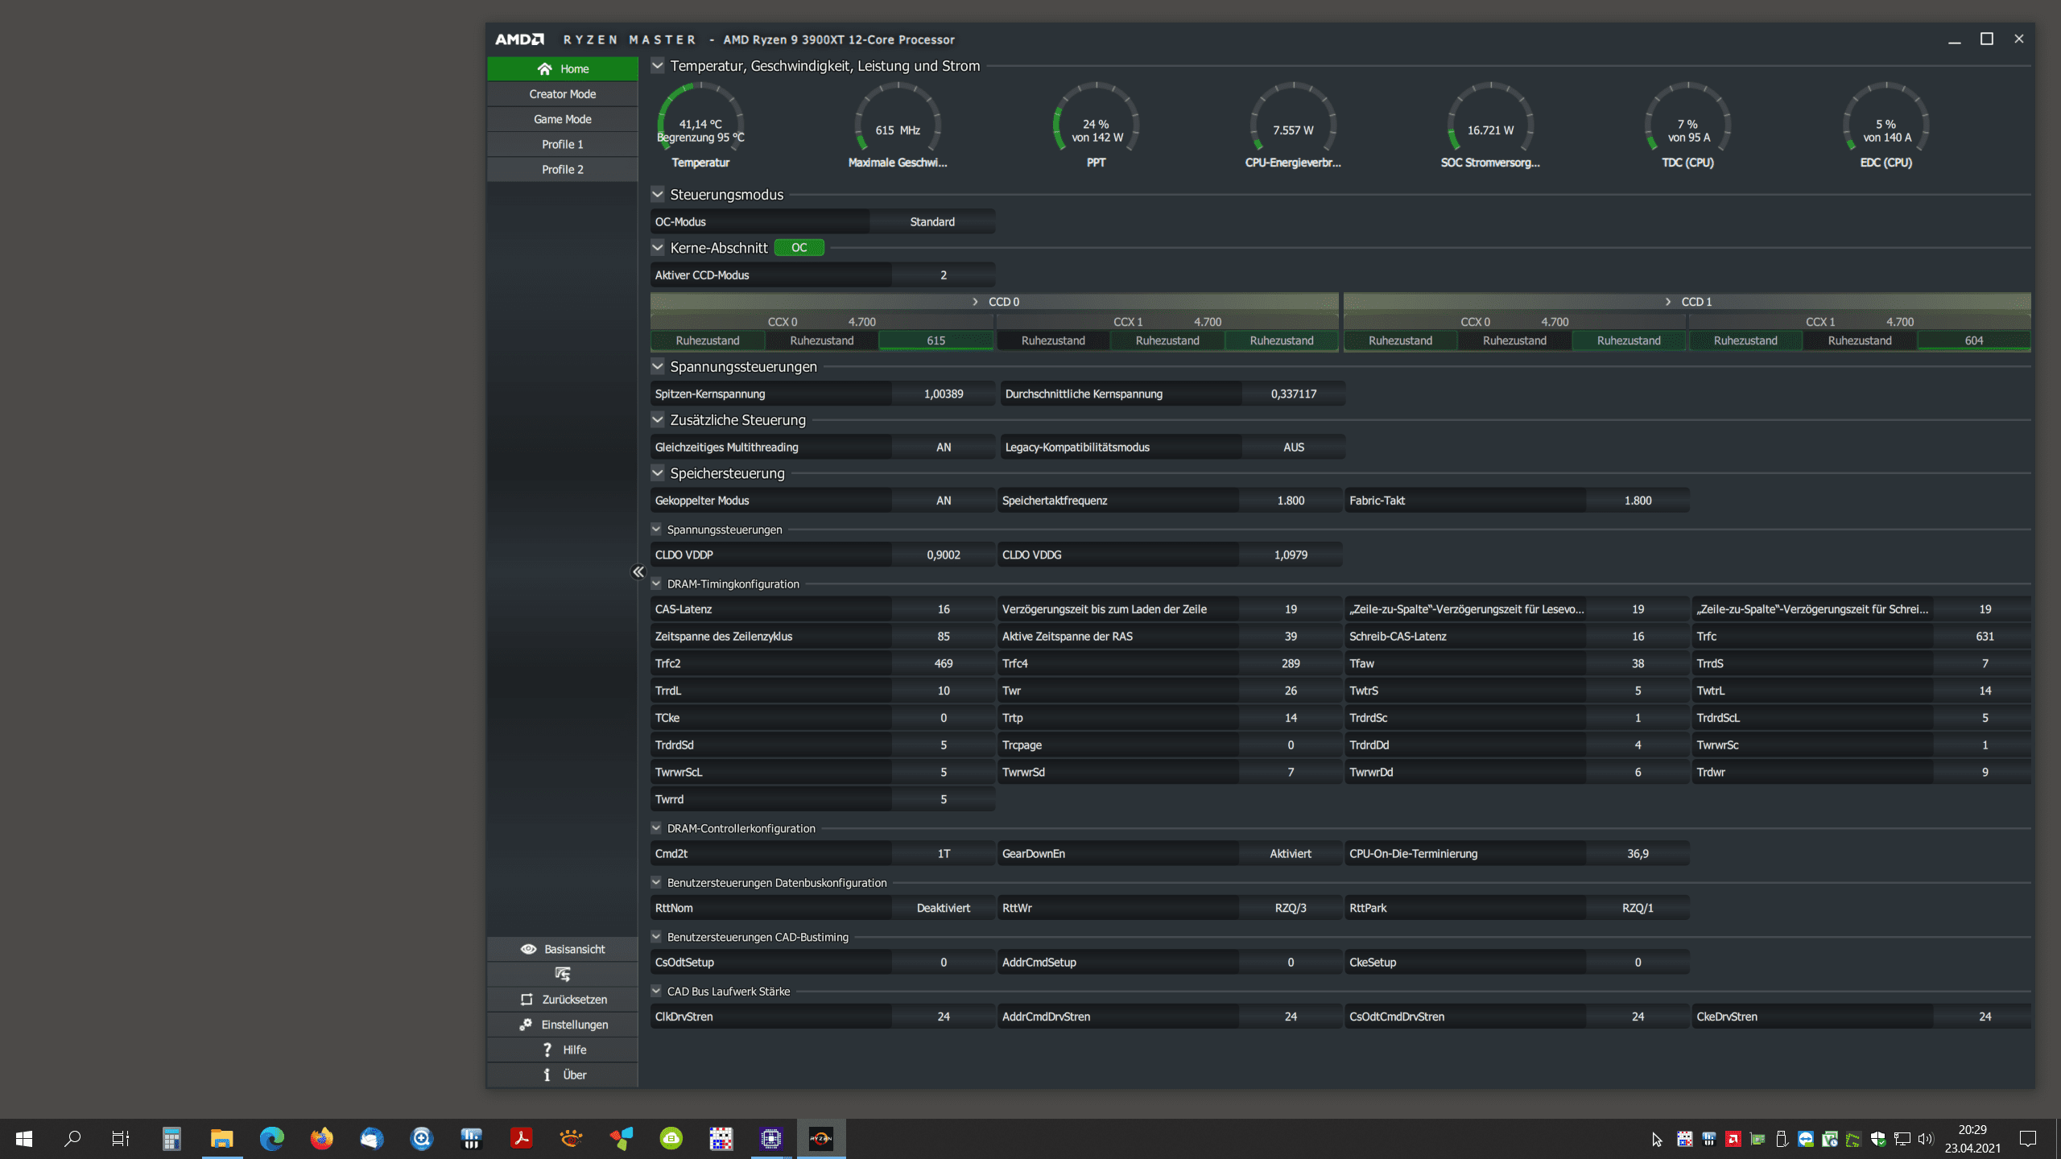Click the core cell showing 615
Image resolution: width=2061 pixels, height=1159 pixels.
[936, 340]
